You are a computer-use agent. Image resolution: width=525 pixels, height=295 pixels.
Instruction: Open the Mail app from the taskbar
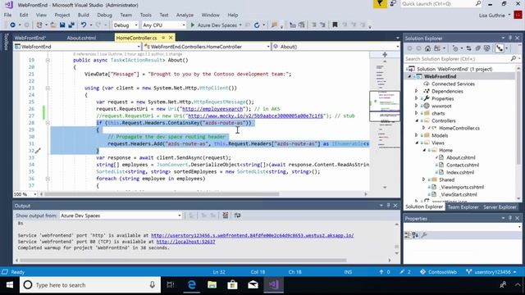coord(253,285)
